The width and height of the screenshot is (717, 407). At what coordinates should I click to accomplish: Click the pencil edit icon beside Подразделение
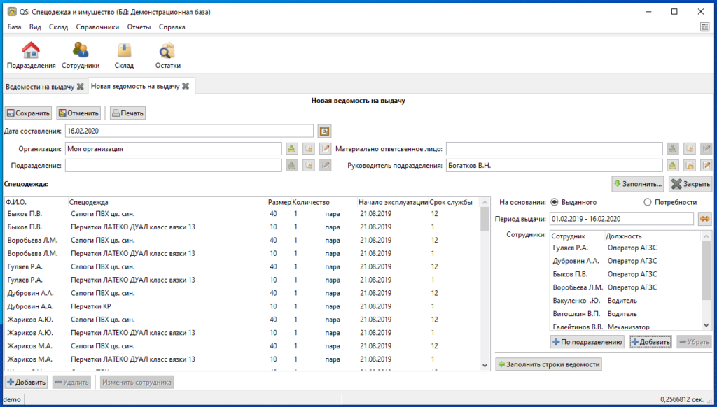tap(325, 165)
